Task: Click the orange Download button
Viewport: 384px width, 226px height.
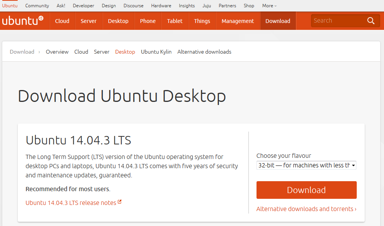Action: pos(306,190)
